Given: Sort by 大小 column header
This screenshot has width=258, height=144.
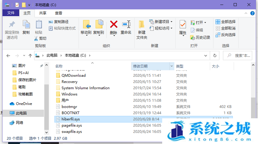Looking at the screenshot, I should (215, 66).
